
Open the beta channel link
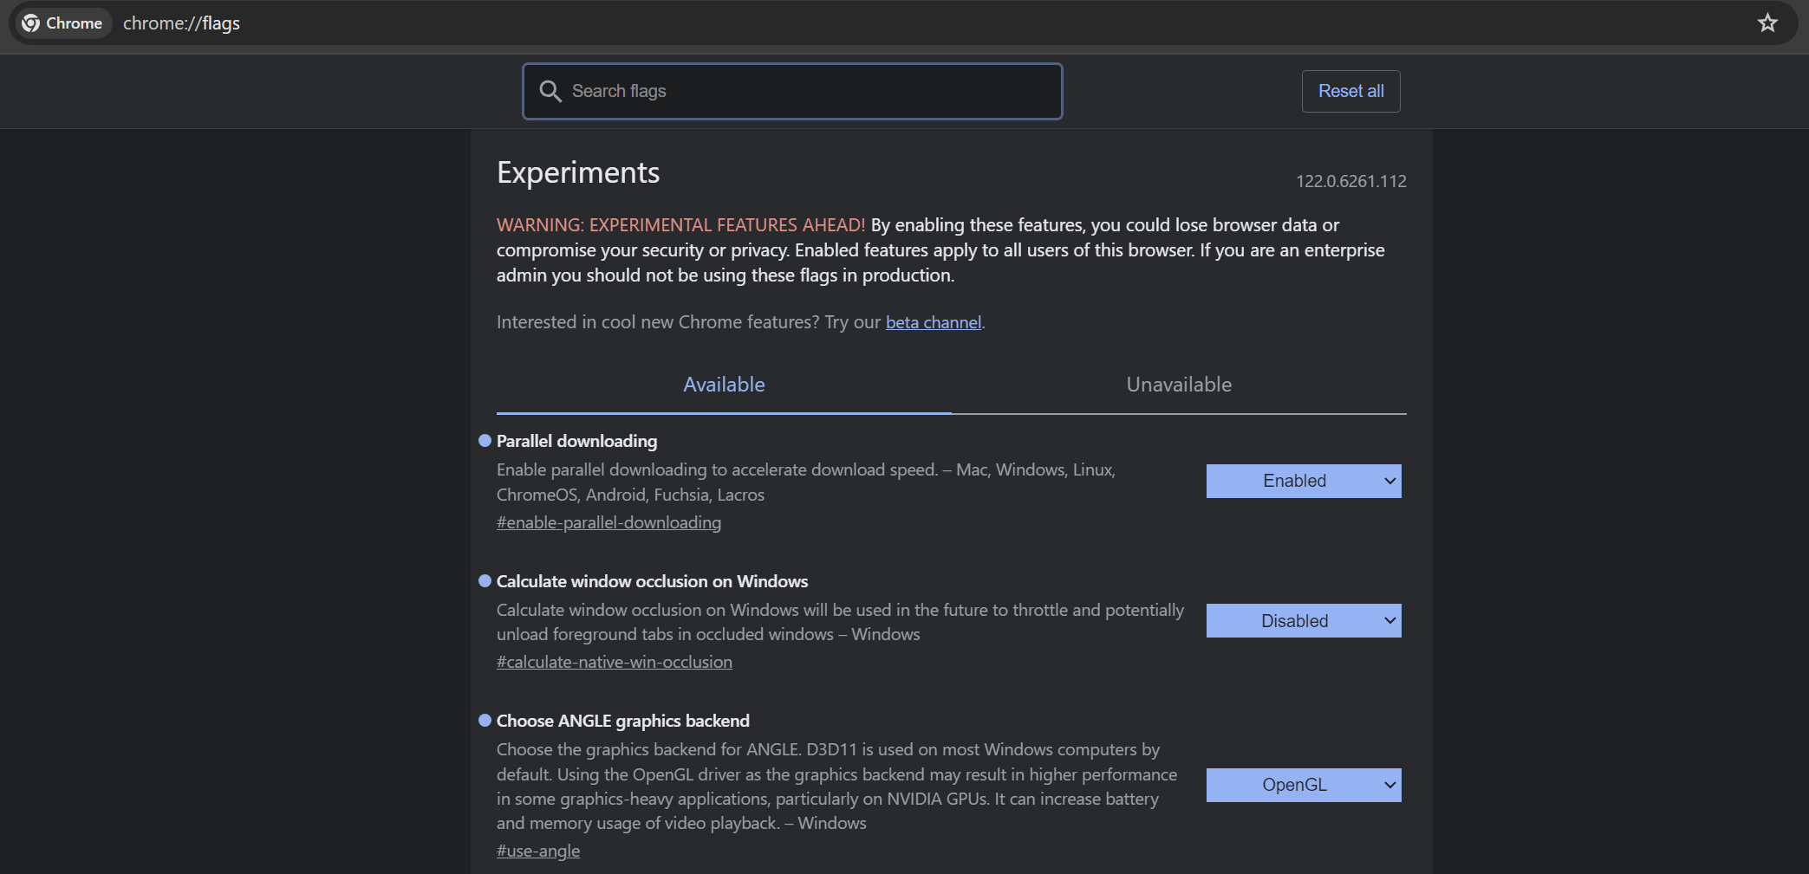point(934,322)
